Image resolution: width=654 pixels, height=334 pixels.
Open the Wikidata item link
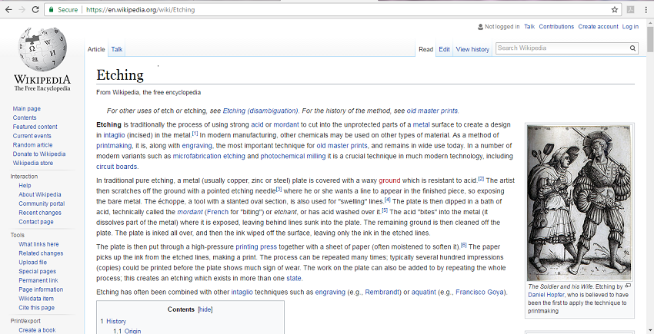(36, 299)
